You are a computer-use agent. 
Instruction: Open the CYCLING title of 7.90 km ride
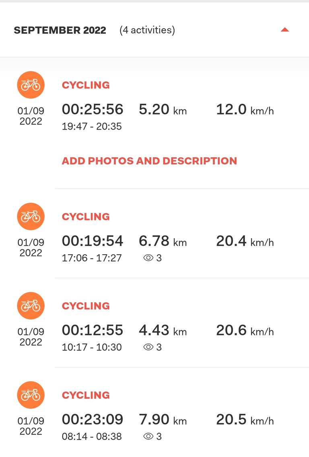click(x=86, y=395)
